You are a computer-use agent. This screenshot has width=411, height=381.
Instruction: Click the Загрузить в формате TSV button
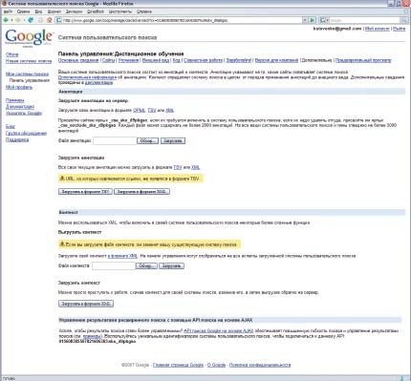85,192
